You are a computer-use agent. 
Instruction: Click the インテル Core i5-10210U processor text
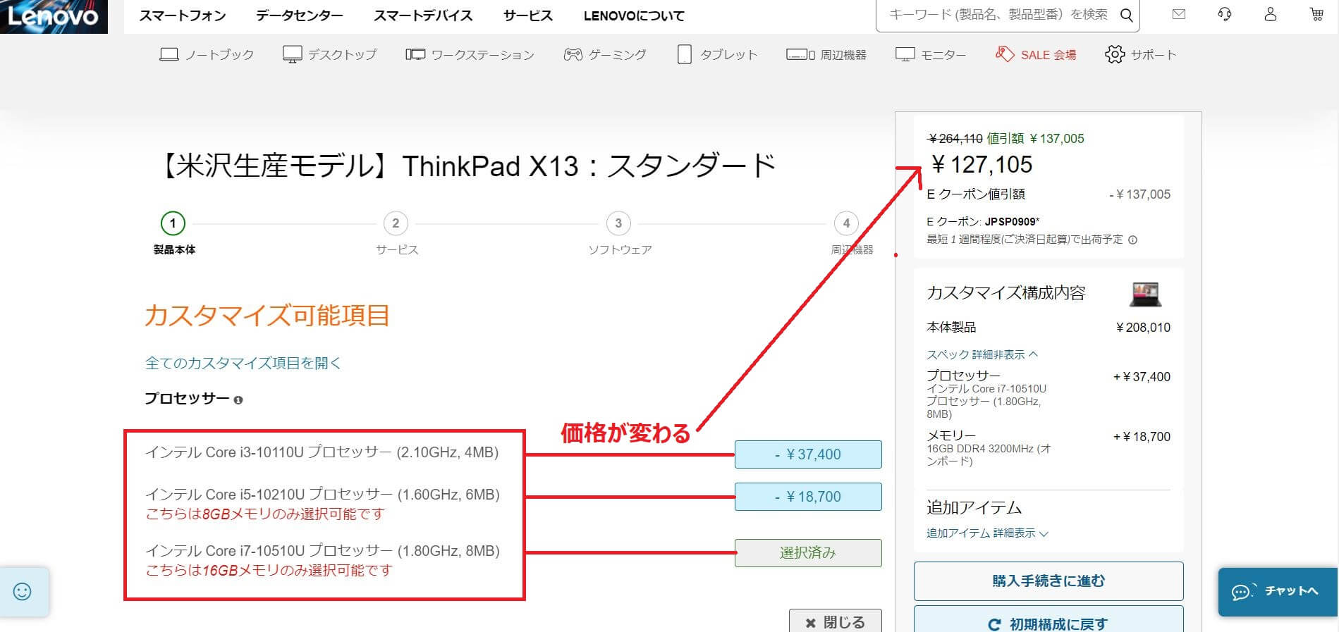pyautogui.click(x=322, y=495)
